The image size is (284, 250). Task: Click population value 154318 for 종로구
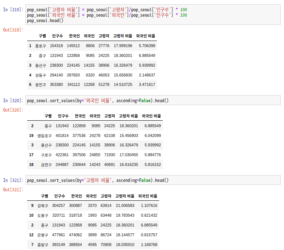(56, 46)
